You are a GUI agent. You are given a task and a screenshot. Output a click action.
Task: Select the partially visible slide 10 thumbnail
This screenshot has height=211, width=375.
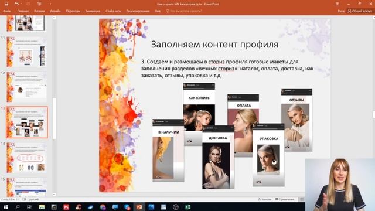pyautogui.click(x=26, y=23)
